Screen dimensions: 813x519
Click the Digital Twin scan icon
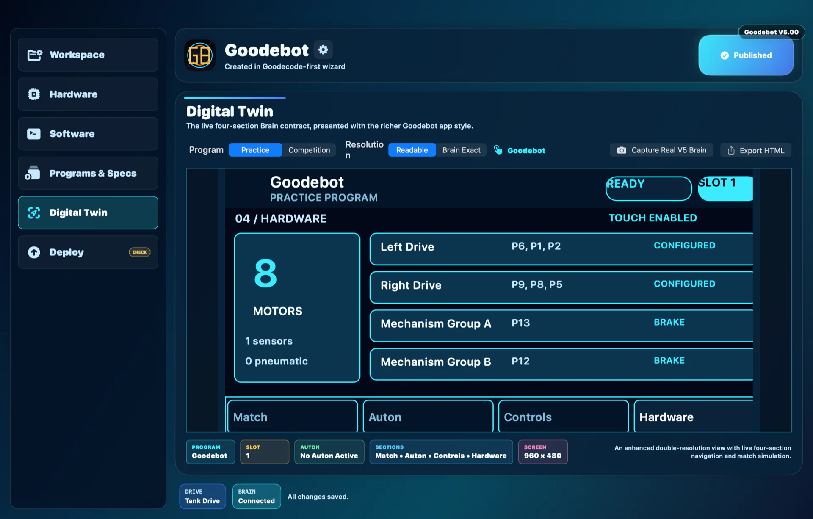(34, 213)
